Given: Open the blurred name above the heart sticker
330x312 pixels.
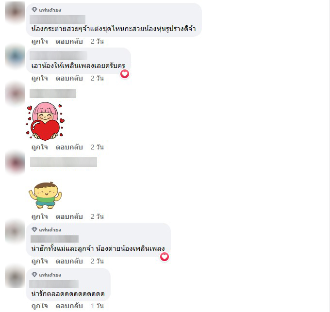Looking at the screenshot, I should pos(53,94).
